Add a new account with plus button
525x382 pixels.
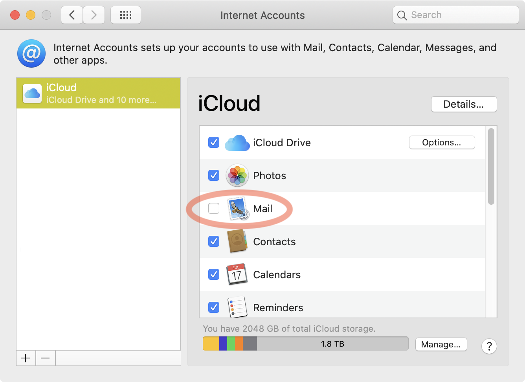[x=26, y=358]
